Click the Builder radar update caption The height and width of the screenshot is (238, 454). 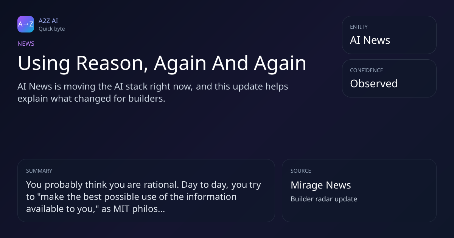point(324,199)
